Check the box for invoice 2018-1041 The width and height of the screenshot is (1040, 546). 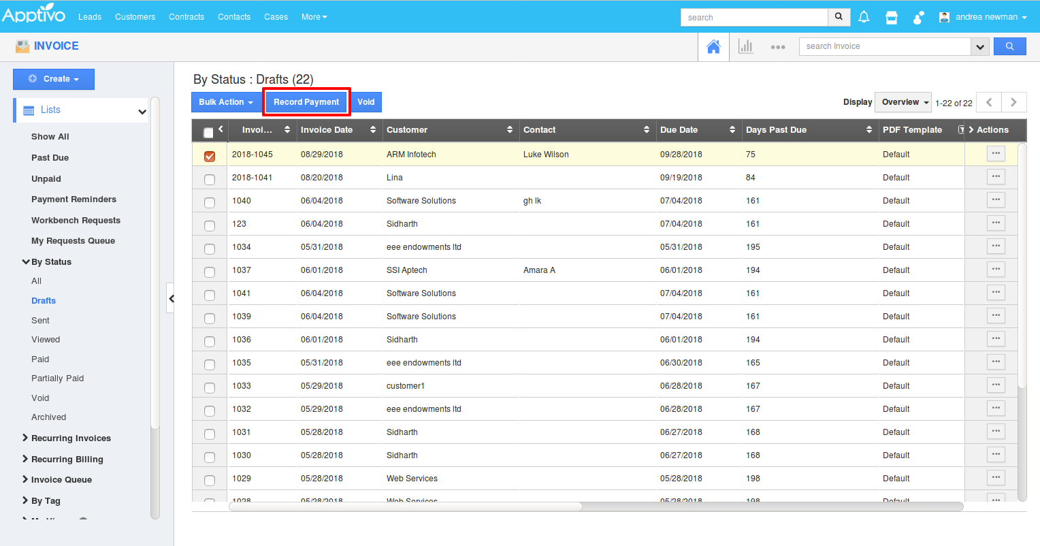[x=210, y=179]
